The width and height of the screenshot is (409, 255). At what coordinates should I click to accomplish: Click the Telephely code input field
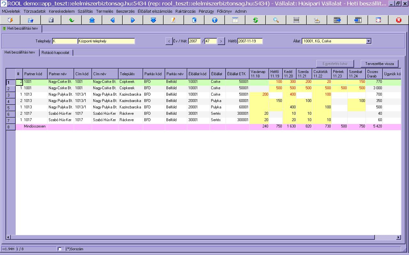[x=65, y=41]
